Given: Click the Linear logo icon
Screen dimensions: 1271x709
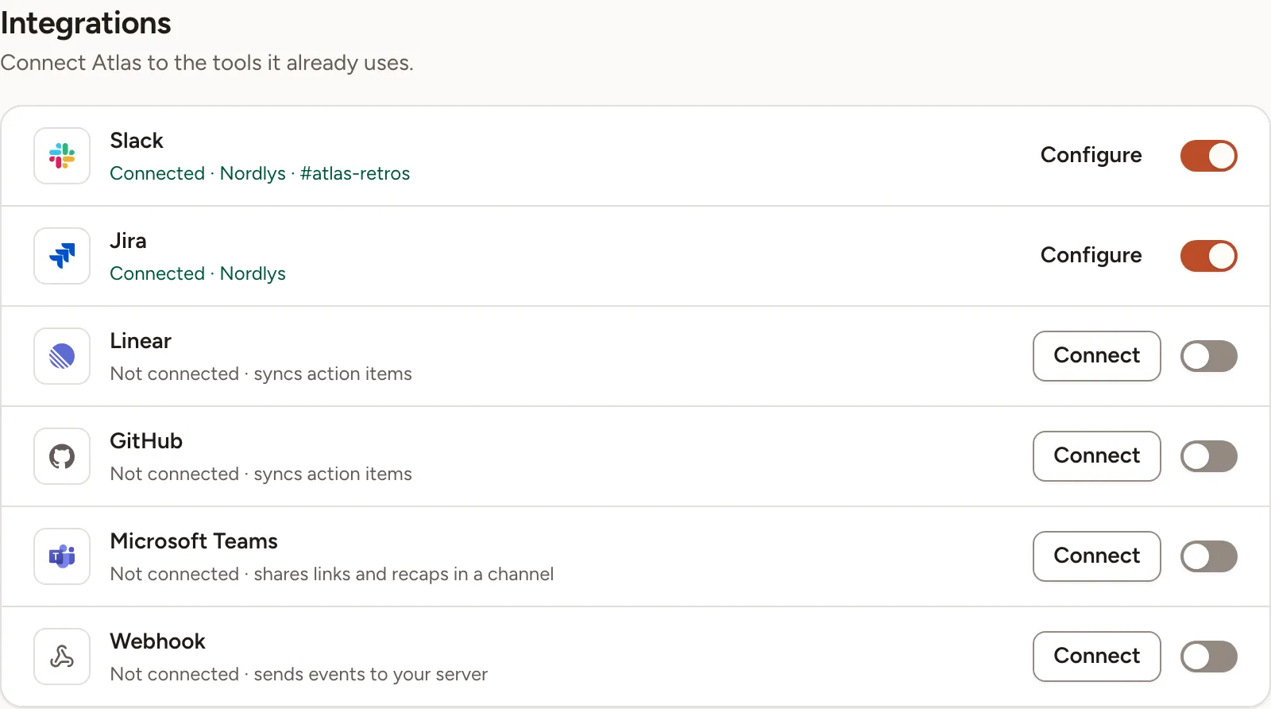Looking at the screenshot, I should pyautogui.click(x=62, y=356).
